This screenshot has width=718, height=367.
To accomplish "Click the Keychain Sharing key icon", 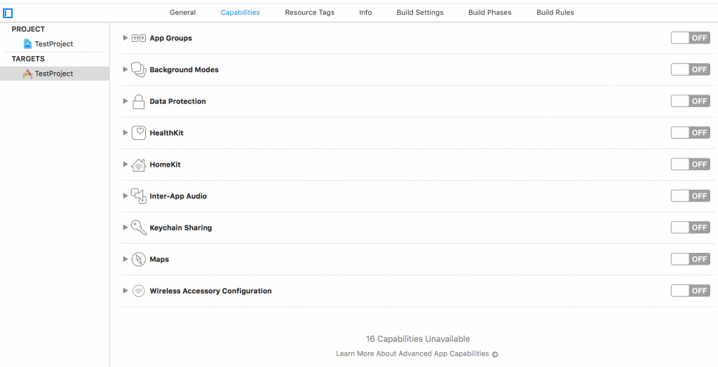I will click(139, 228).
